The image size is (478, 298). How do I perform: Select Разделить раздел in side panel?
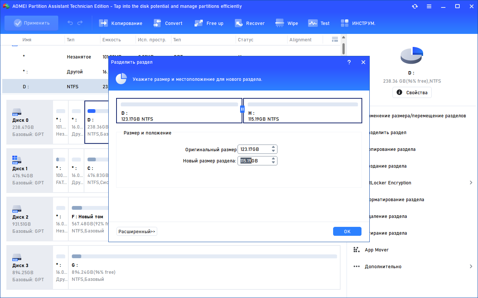388,133
